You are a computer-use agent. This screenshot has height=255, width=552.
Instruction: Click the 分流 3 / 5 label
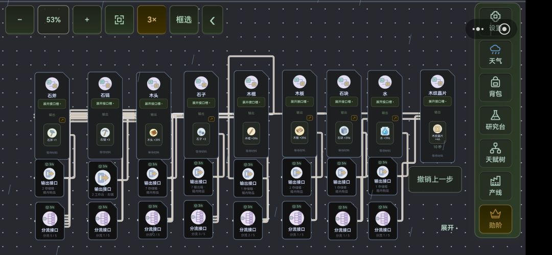pos(198,234)
